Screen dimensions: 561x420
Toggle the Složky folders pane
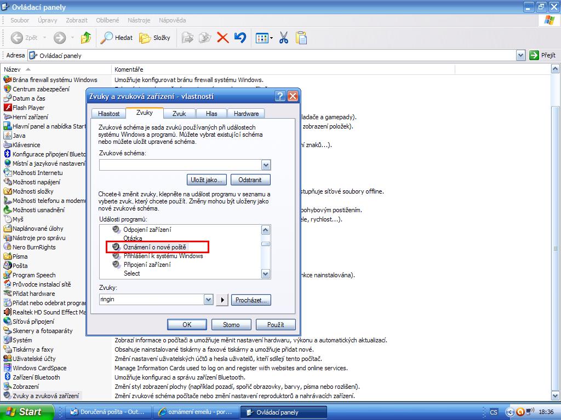pos(154,38)
